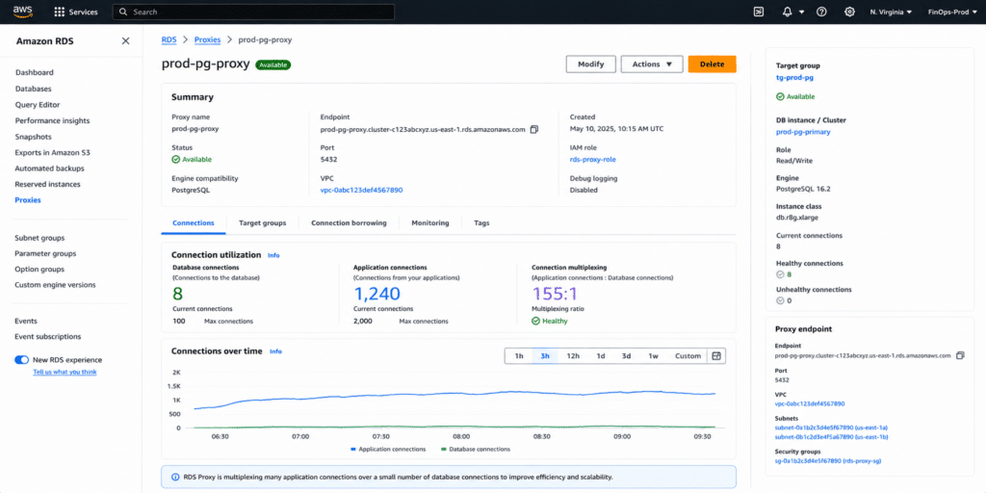Click the info icon in the RDS Proxy banner
The width and height of the screenshot is (986, 493).
coord(174,478)
